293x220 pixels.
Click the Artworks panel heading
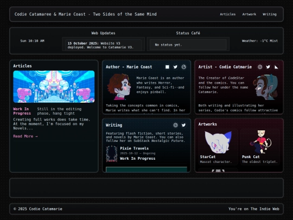coord(208,124)
